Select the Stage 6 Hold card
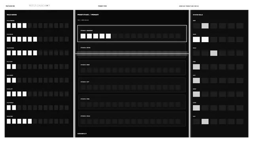This screenshot has height=142, width=253. pos(132,119)
